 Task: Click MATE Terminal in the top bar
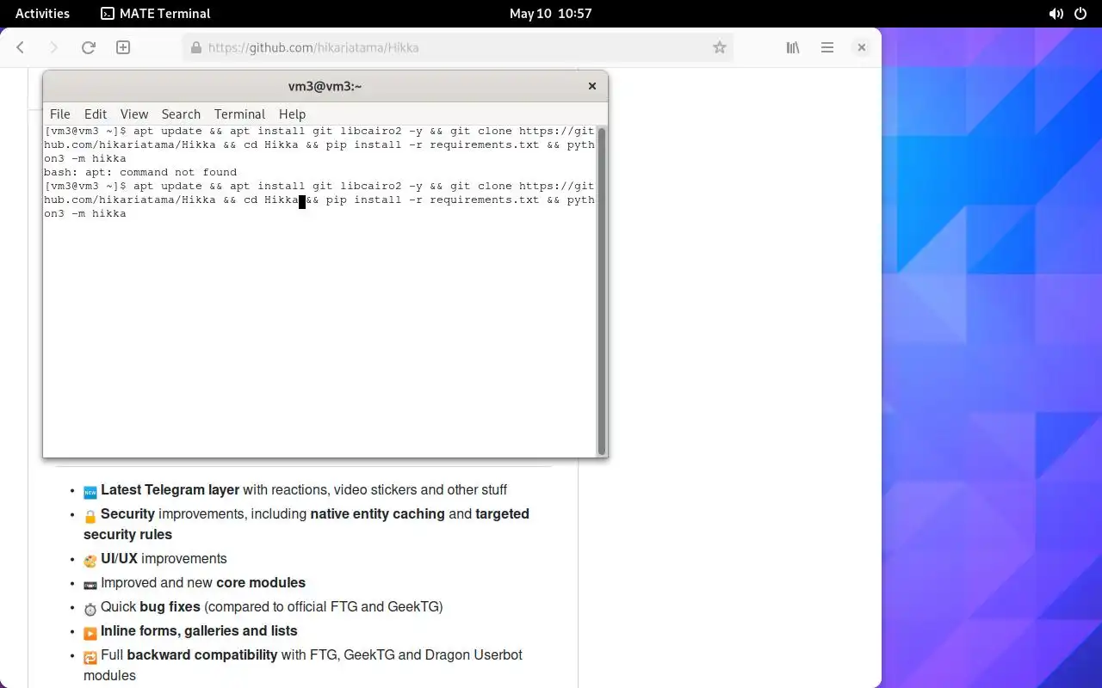(x=156, y=13)
